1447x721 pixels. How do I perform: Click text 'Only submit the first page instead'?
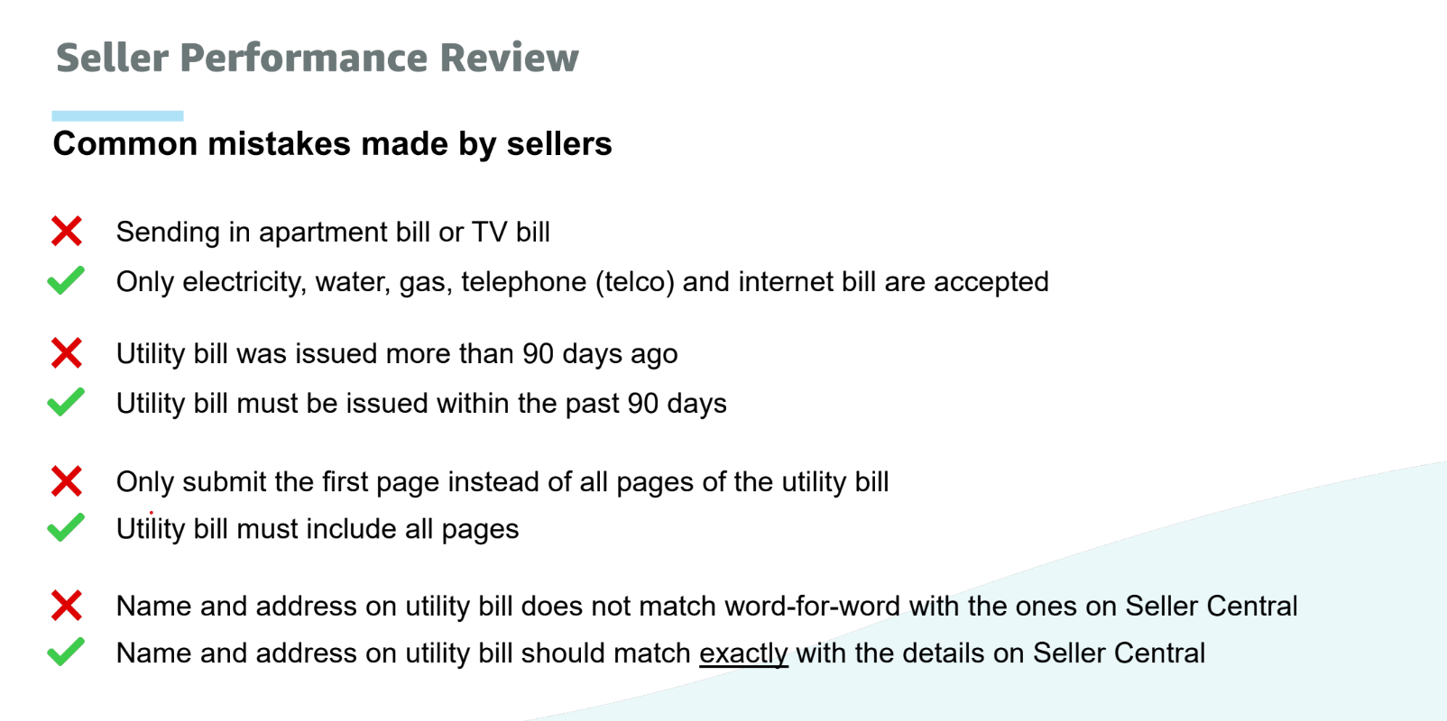click(502, 482)
